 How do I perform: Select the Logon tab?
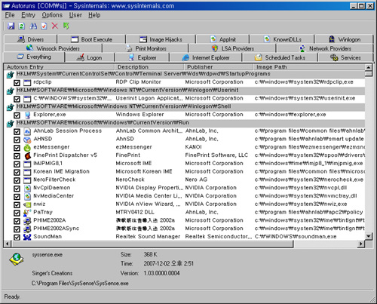coord(90,57)
